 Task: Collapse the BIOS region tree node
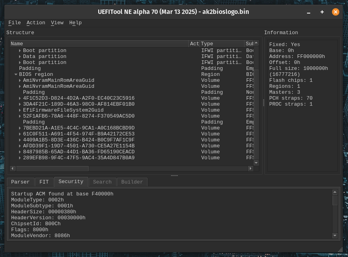(16, 74)
